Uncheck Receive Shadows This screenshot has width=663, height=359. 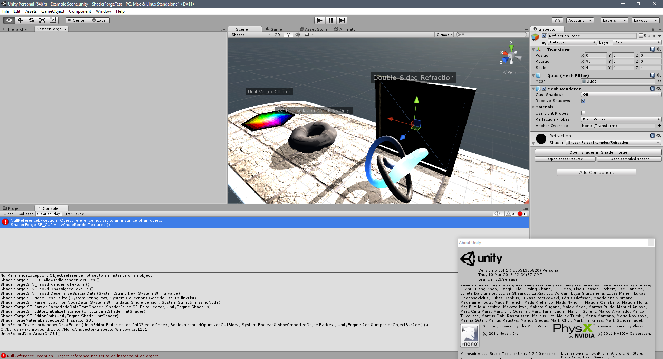tap(583, 101)
